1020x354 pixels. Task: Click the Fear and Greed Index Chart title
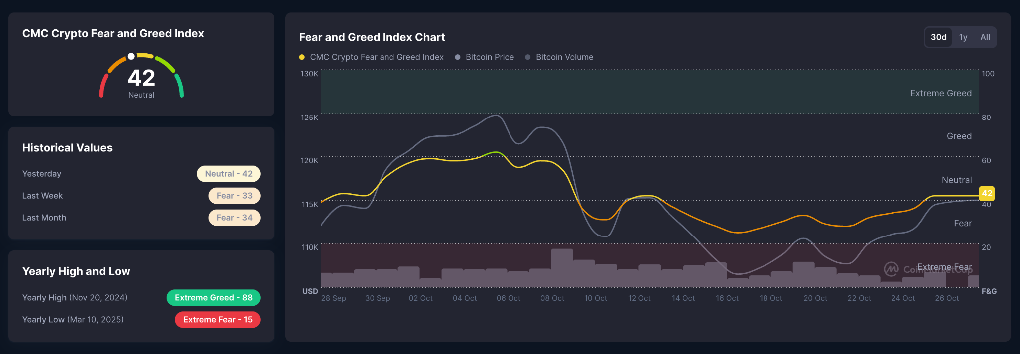(x=372, y=37)
